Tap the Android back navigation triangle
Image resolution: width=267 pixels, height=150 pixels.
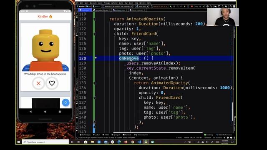coord(30,112)
